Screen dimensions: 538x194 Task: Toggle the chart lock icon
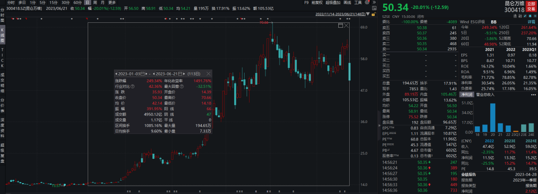[x=373, y=14]
